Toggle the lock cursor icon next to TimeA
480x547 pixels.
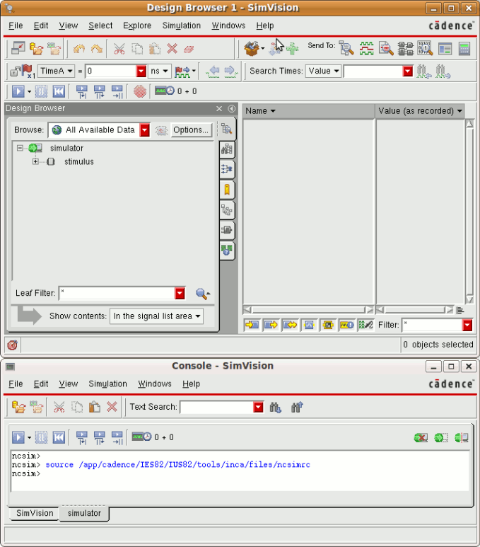pyautogui.click(x=15, y=71)
